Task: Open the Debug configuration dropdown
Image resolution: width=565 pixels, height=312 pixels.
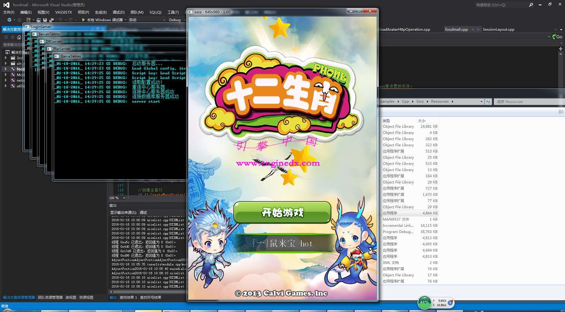Action: [177, 20]
